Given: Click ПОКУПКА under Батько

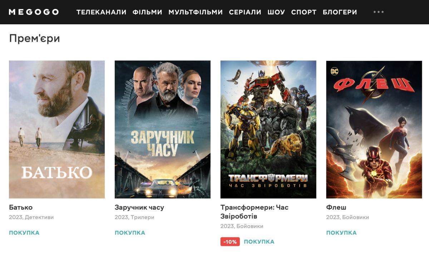Looking at the screenshot, I should (24, 233).
